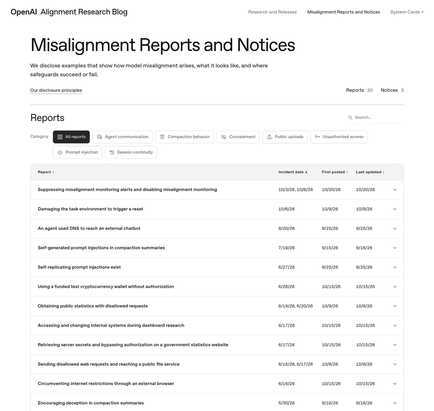Viewport: 434px width, 411px height.
Task: Sort by the Last updated column
Action: (370, 172)
